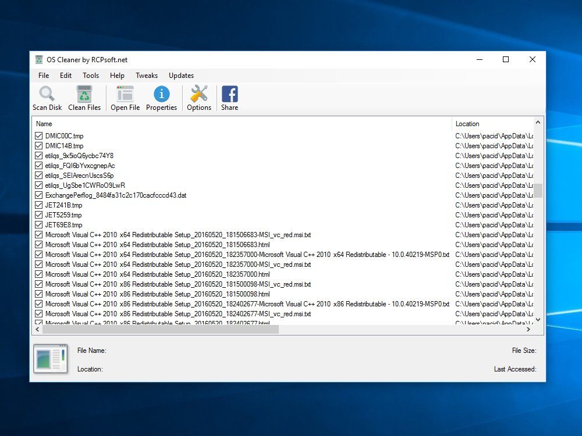Click the vertical scrollbar thumb

pos(538,191)
